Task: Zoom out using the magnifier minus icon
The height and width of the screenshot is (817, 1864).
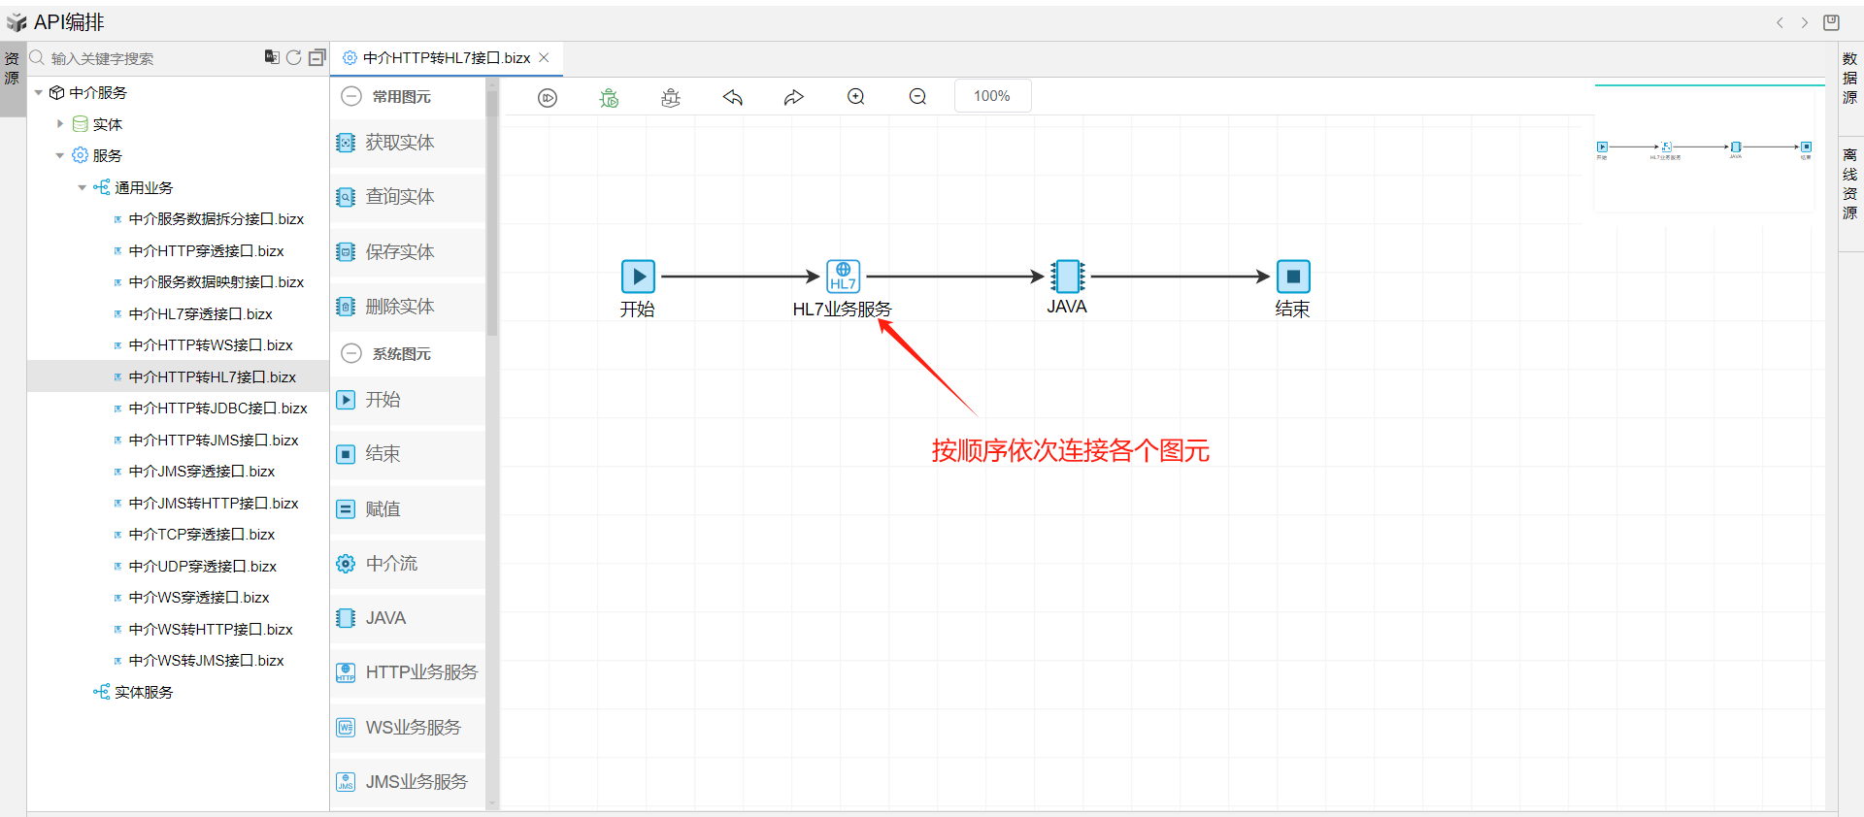Action: click(x=917, y=97)
